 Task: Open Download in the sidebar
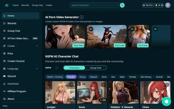20,84
